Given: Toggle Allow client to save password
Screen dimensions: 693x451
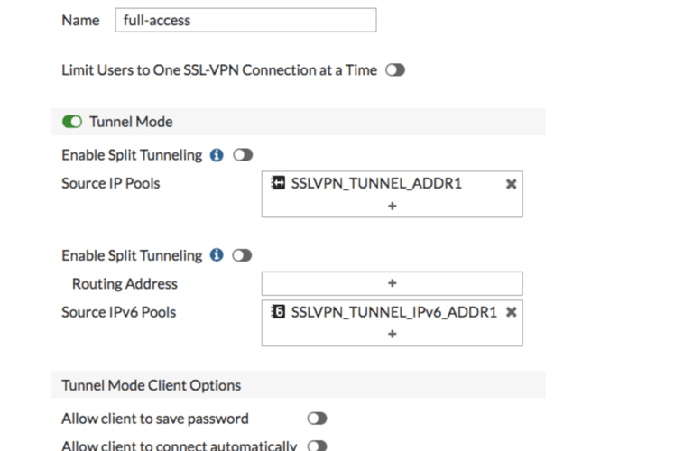Looking at the screenshot, I should coord(317,419).
